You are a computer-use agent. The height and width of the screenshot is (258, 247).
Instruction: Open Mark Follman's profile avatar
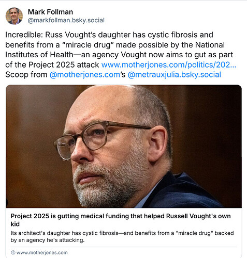(x=14, y=16)
